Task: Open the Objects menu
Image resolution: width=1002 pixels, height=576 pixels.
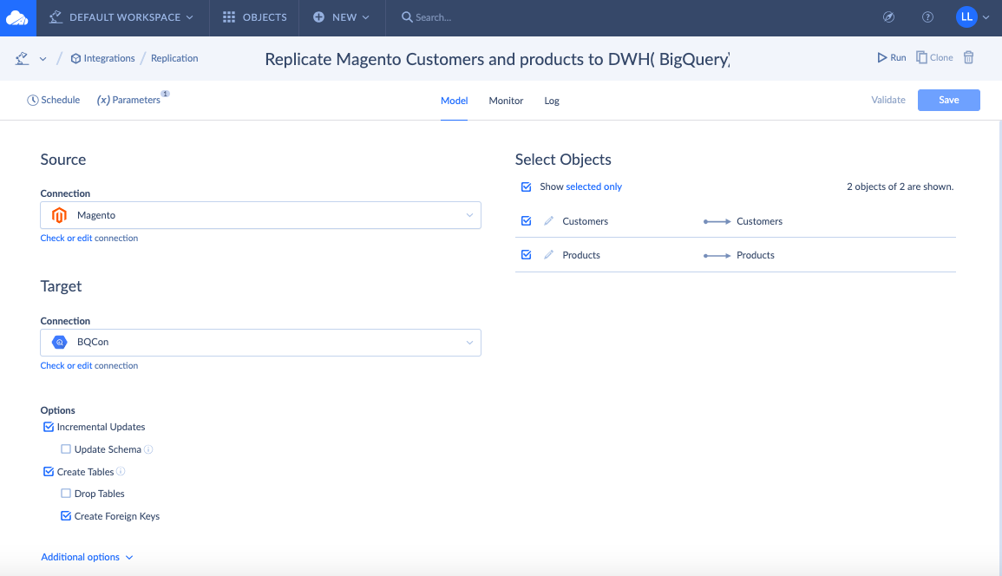Action: click(254, 17)
